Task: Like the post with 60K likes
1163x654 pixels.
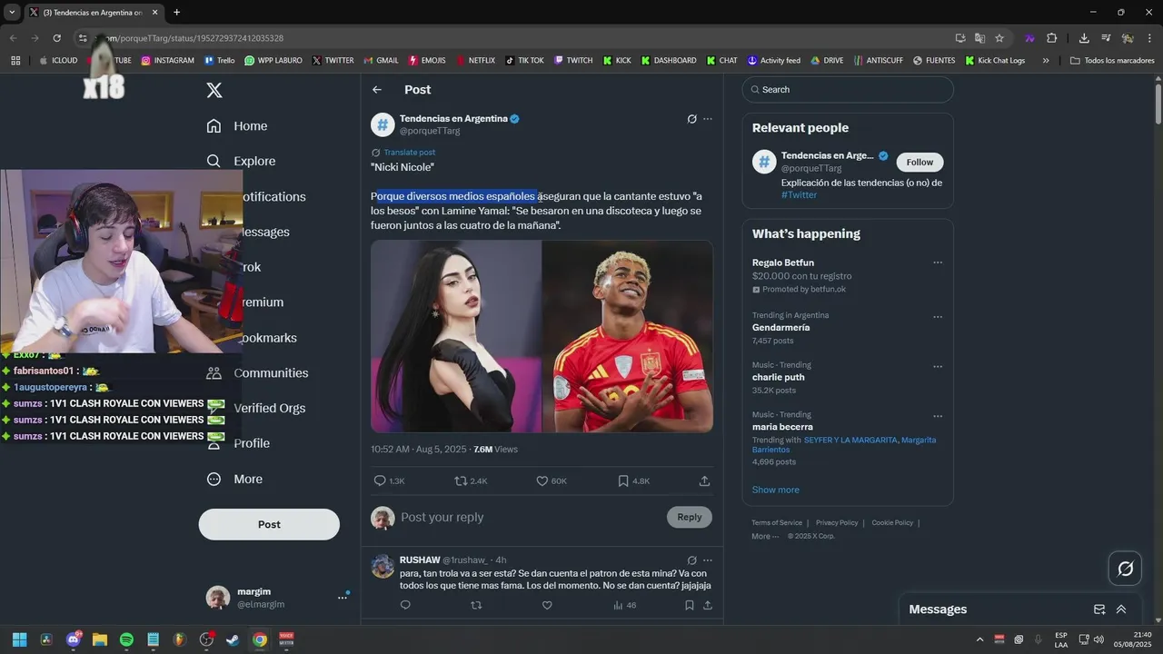Action: click(x=551, y=481)
